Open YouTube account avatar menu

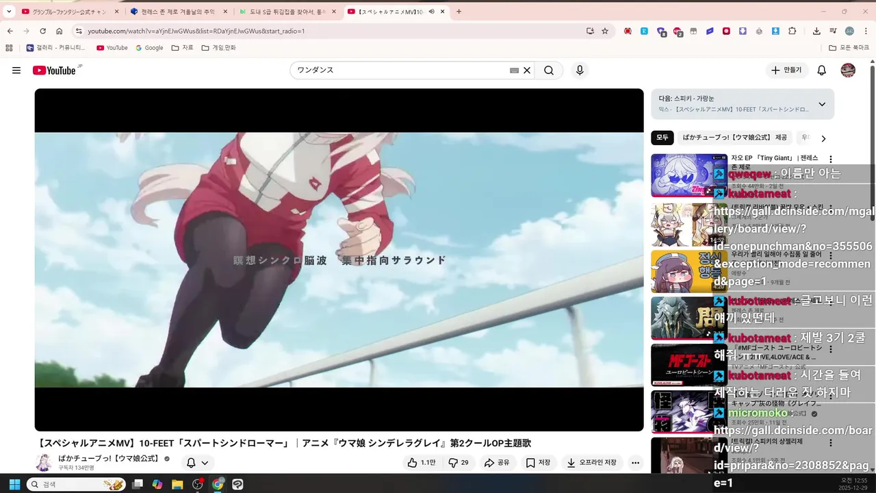point(848,70)
